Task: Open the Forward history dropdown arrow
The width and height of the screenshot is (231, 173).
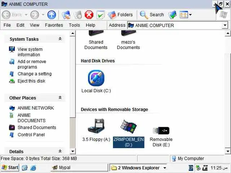Action: 43,15
